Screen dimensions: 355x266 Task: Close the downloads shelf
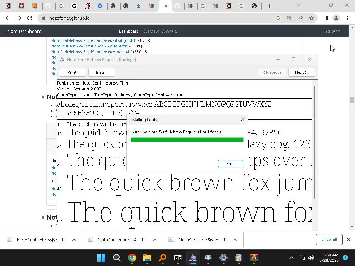point(349,240)
